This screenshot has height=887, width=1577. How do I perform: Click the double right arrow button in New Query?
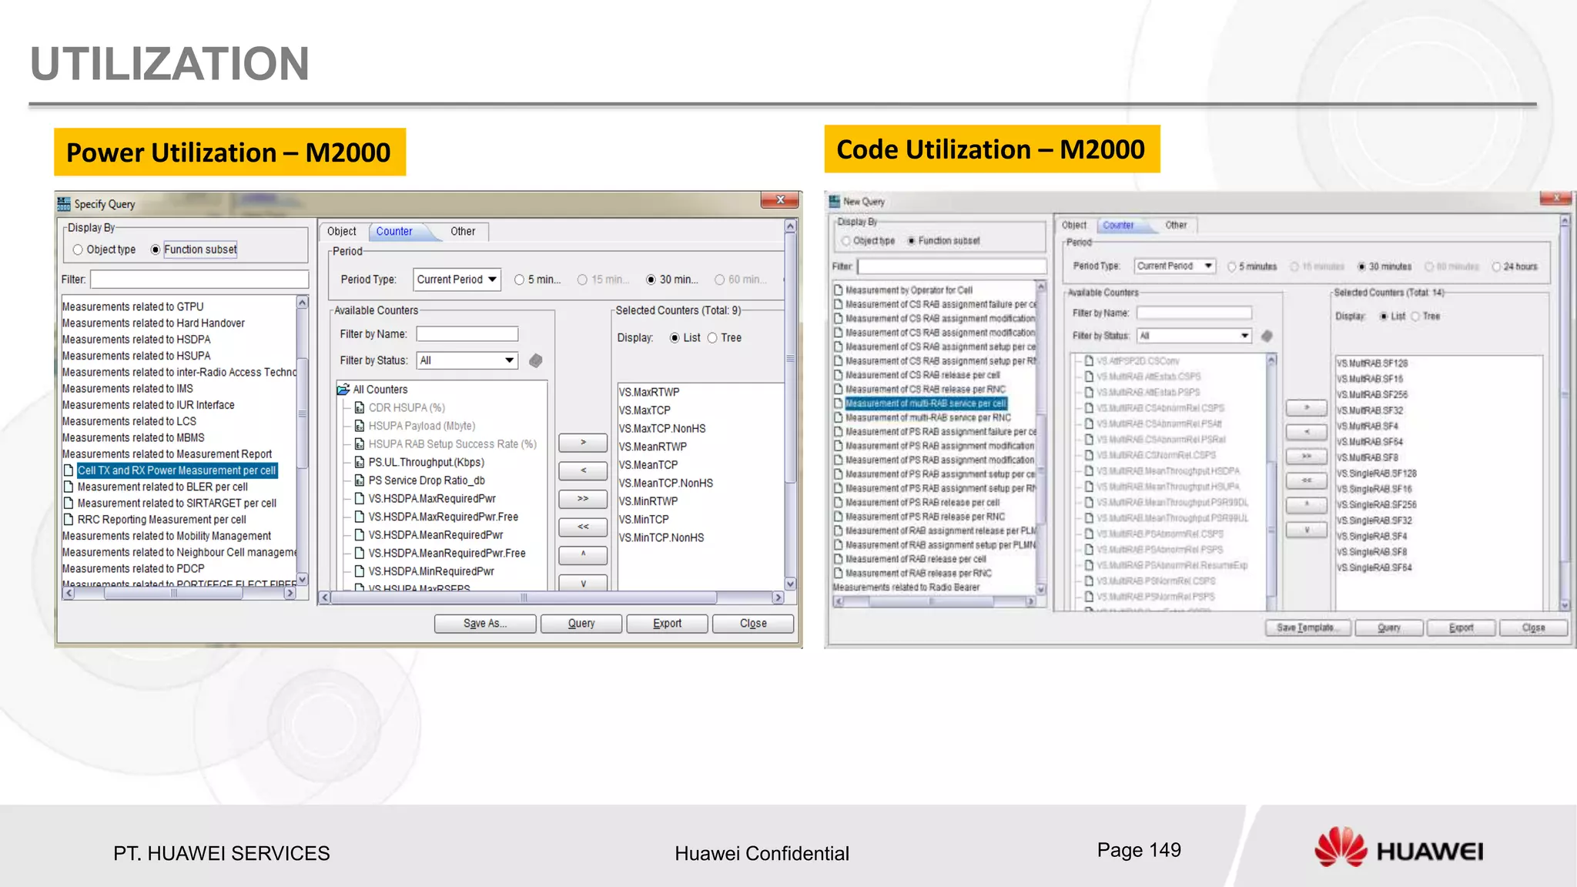click(1307, 457)
